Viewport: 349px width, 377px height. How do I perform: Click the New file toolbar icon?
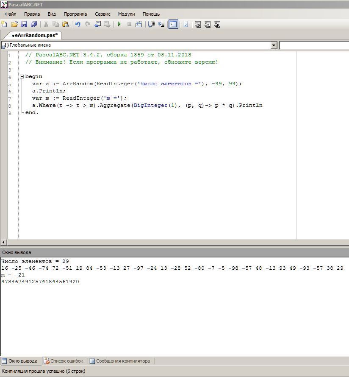(4, 25)
